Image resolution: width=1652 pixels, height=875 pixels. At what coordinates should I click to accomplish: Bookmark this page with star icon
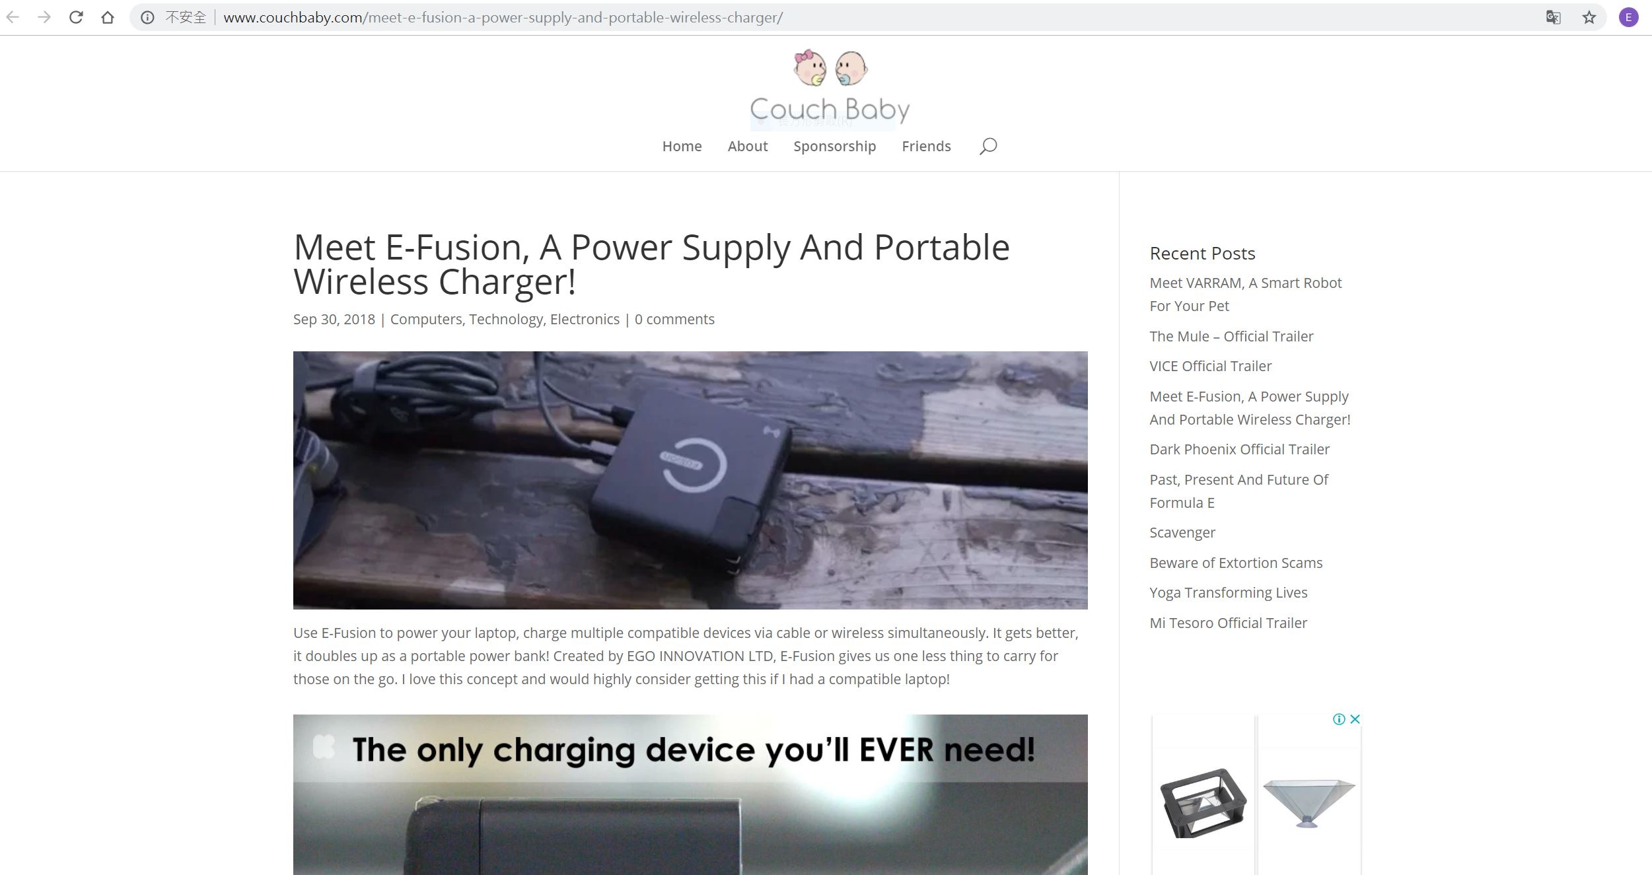point(1589,17)
